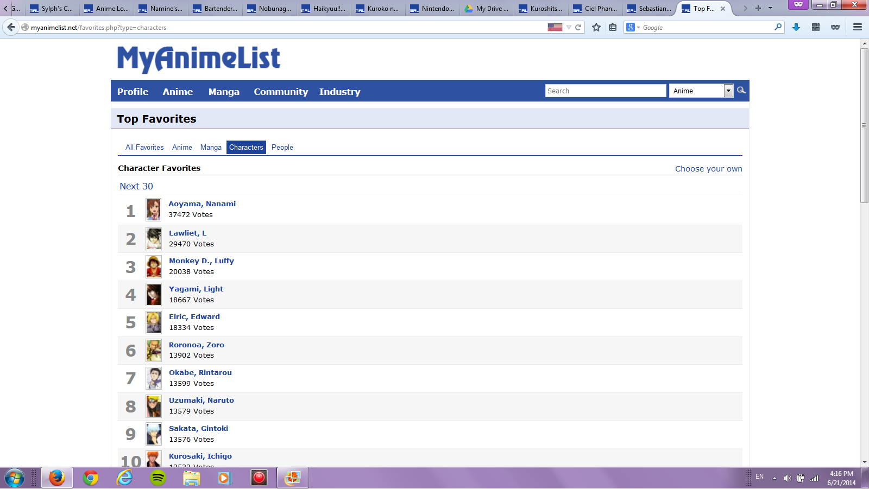Open the Next 30 link
Screen dimensions: 869x489
tap(136, 186)
